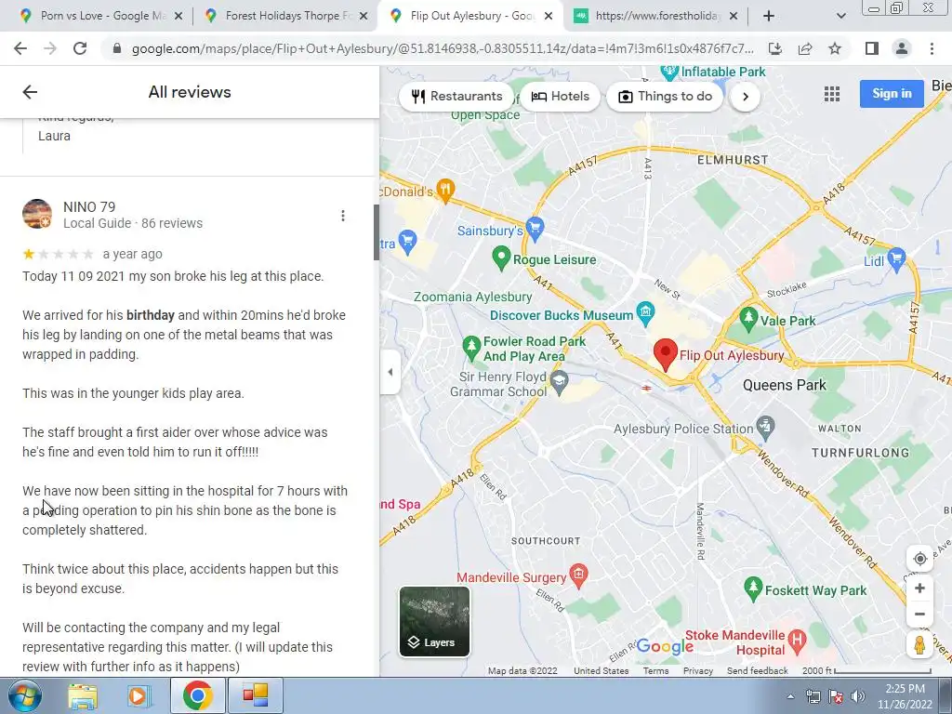Open Windows Start menu
Screen dimensions: 952x714
point(23,696)
